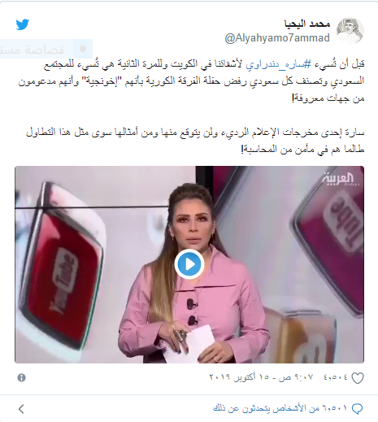
Task: Open the محمد اليحيا display name
Action: coord(307,24)
